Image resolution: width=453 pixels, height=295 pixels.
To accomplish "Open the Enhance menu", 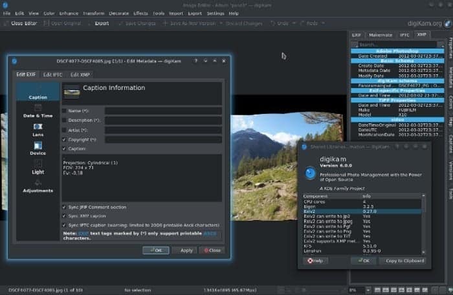I will pos(69,14).
